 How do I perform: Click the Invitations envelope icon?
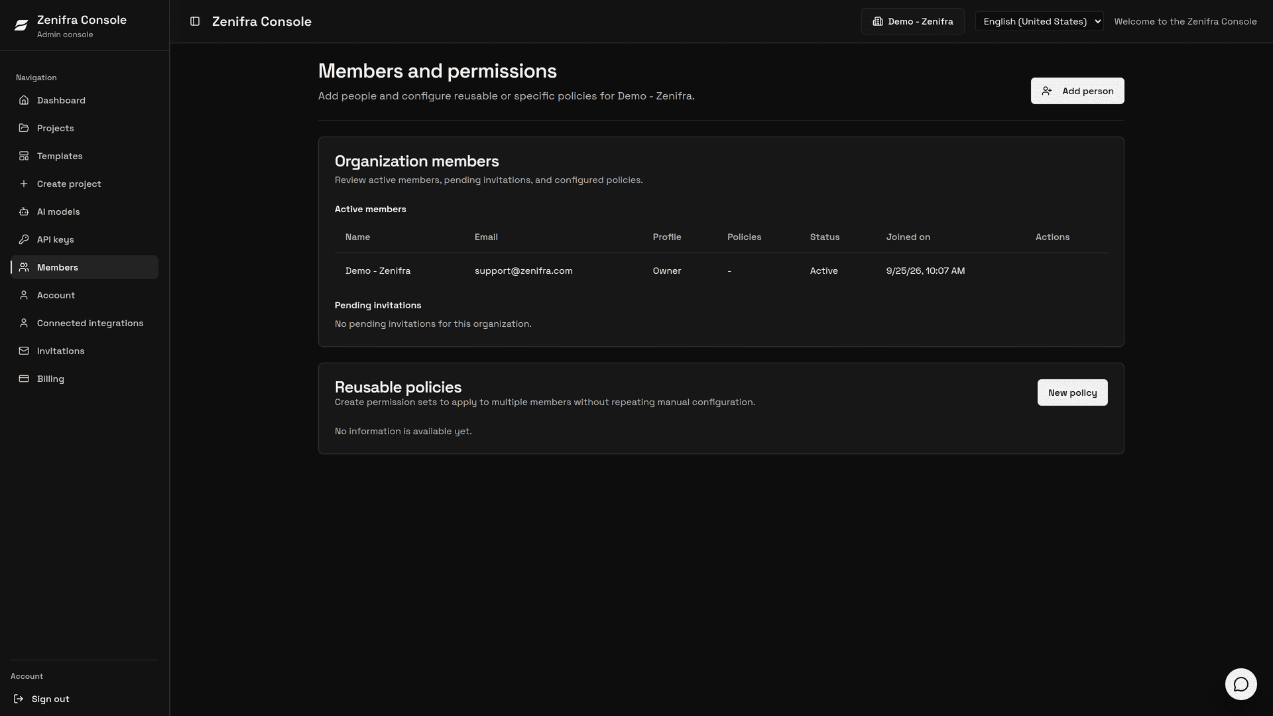pyautogui.click(x=24, y=351)
